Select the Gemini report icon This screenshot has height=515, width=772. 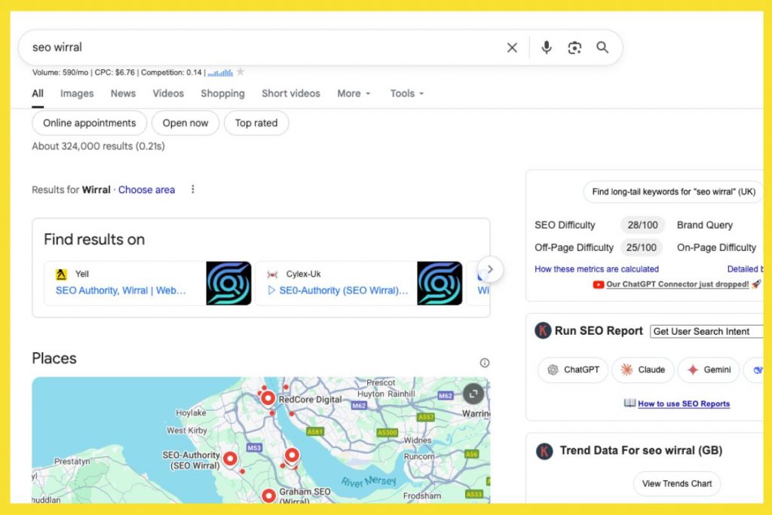691,370
